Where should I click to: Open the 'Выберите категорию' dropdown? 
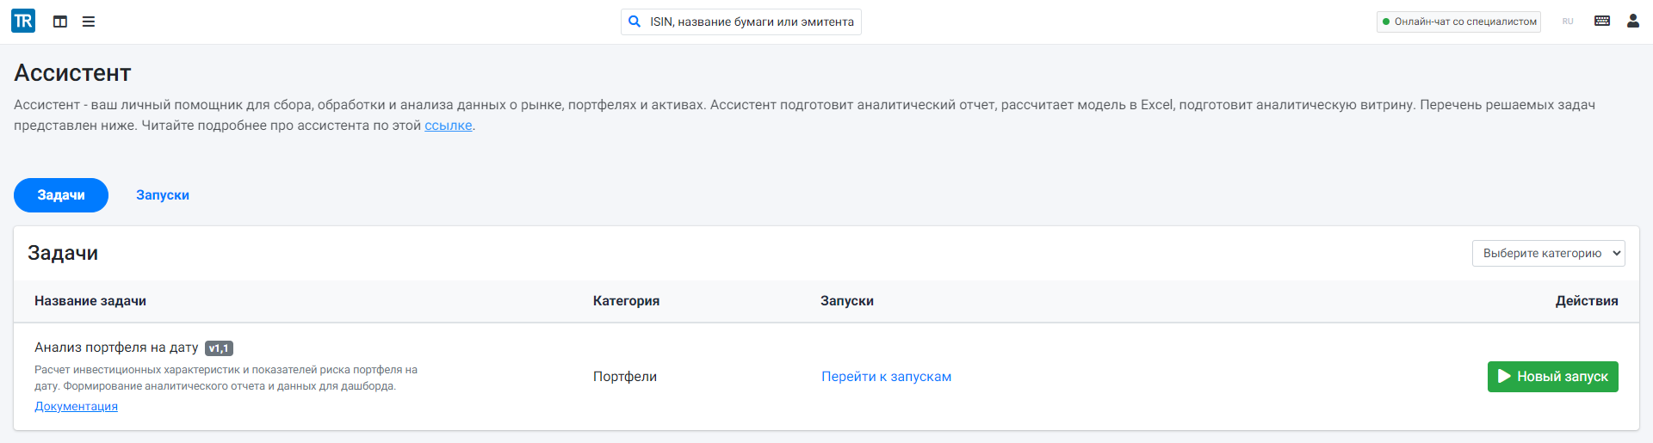point(1549,253)
